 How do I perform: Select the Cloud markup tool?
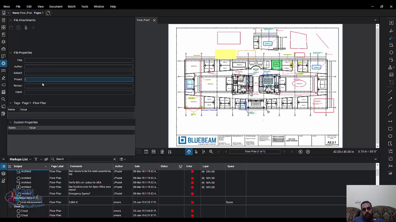[391, 52]
